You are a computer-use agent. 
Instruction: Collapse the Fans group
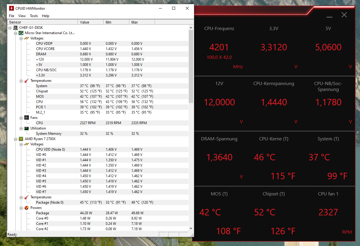pos(21,118)
